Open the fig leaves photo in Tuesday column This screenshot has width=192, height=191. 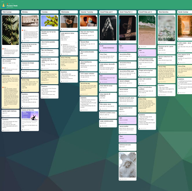coord(50,21)
